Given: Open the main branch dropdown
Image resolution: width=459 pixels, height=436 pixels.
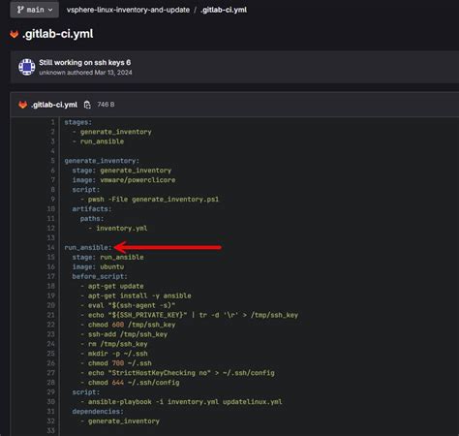Looking at the screenshot, I should pos(35,10).
